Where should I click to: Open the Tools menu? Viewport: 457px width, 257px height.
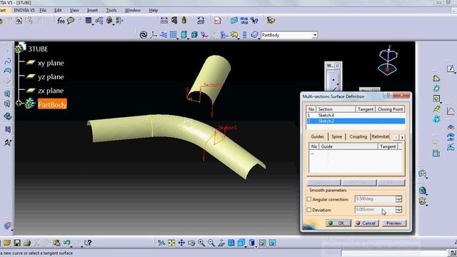[111, 10]
